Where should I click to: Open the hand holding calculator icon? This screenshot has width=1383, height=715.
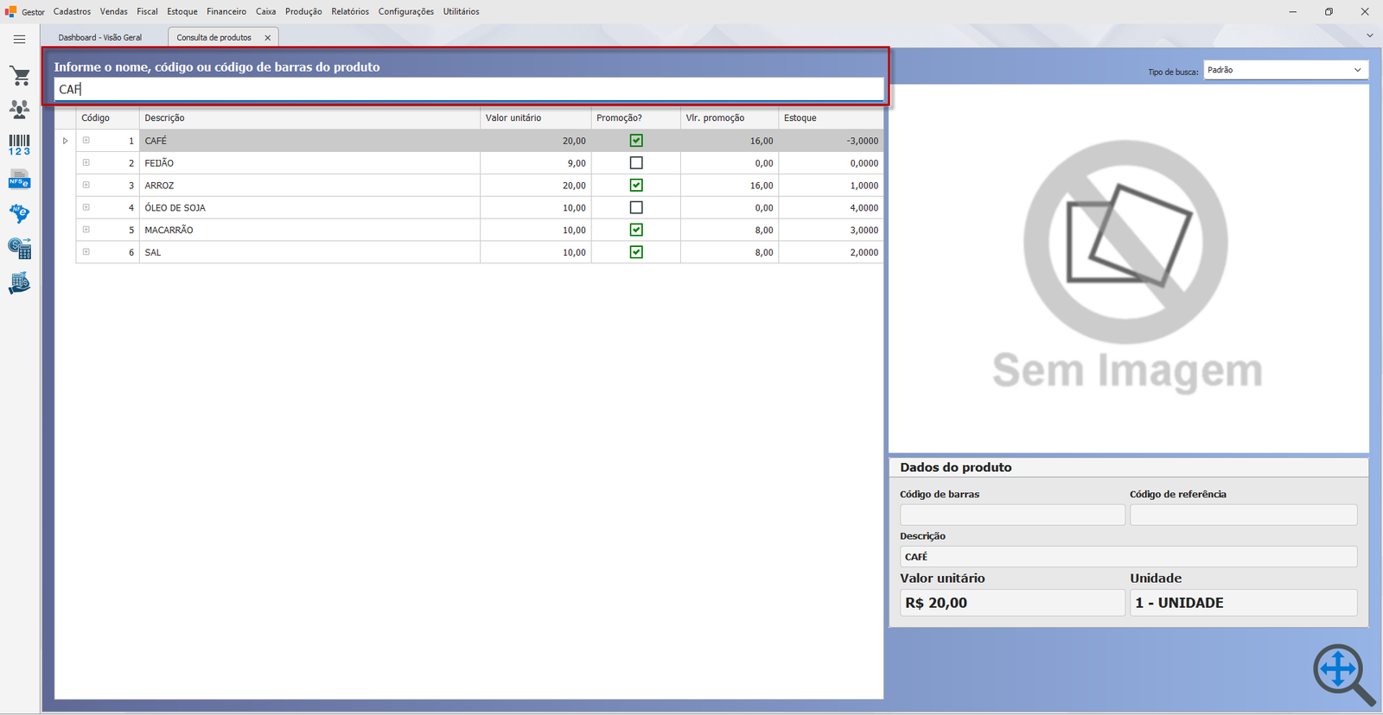click(x=19, y=282)
